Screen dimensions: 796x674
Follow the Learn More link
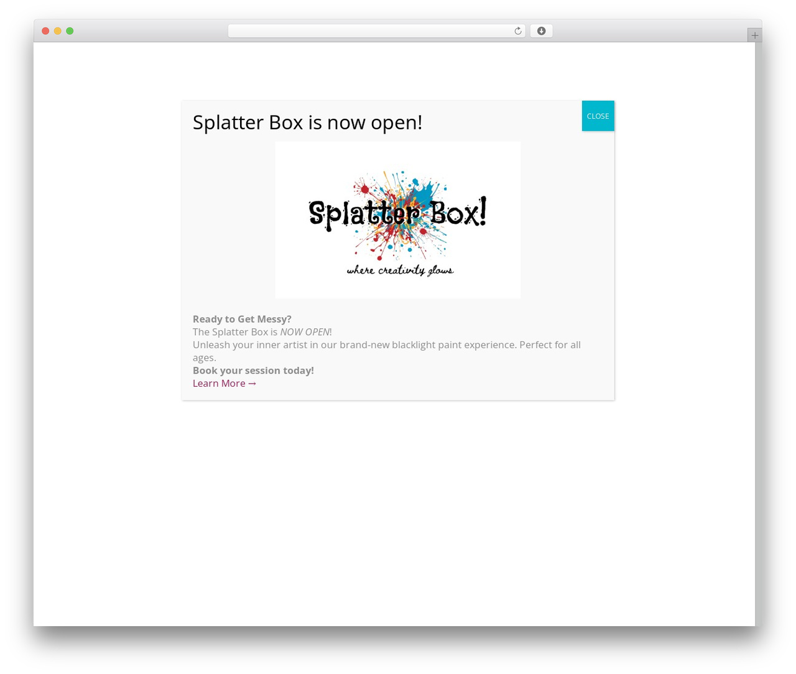point(224,383)
